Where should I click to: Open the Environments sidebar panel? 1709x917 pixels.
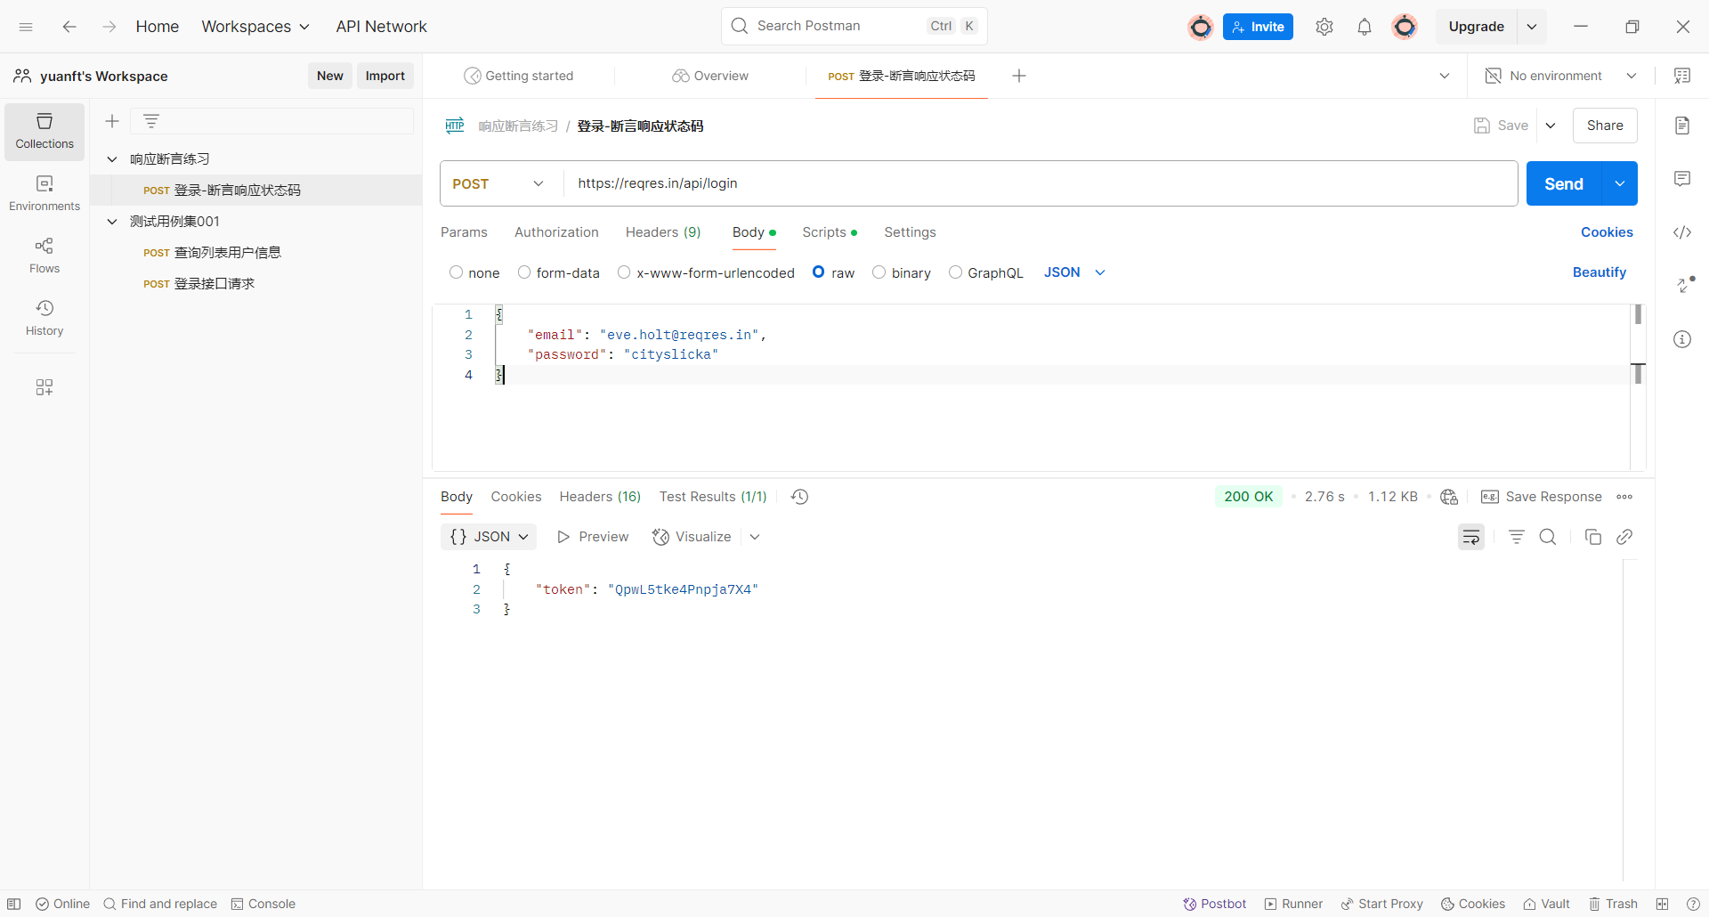tap(45, 194)
